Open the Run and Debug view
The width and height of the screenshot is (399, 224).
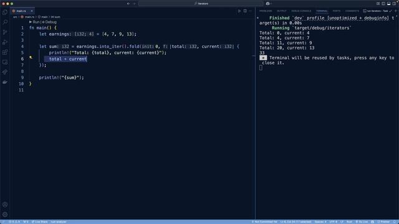5,42
